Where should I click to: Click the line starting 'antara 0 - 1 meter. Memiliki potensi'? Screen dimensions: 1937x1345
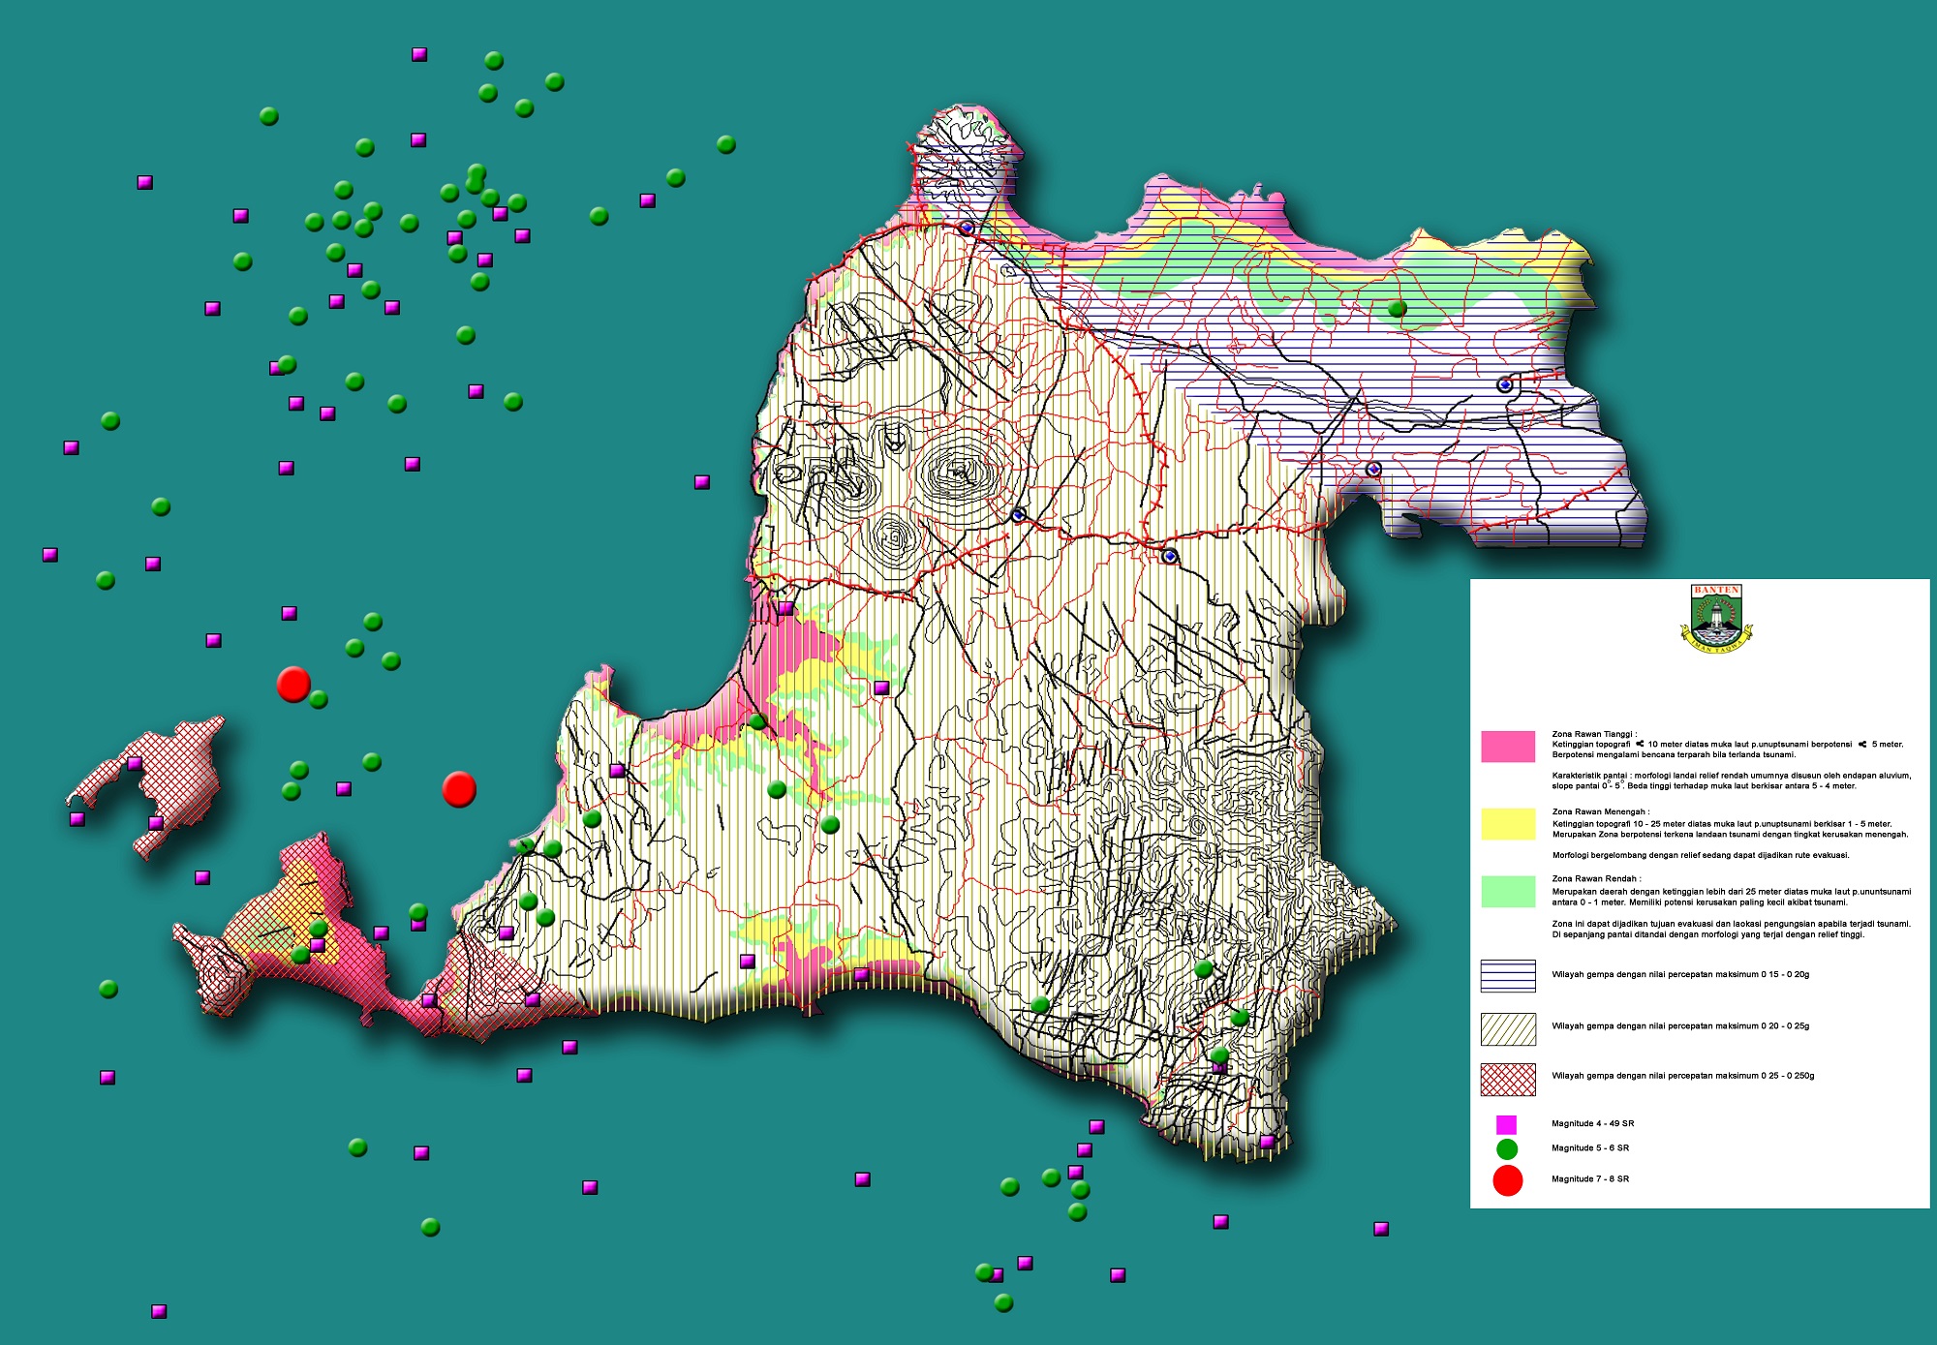(x=1700, y=902)
